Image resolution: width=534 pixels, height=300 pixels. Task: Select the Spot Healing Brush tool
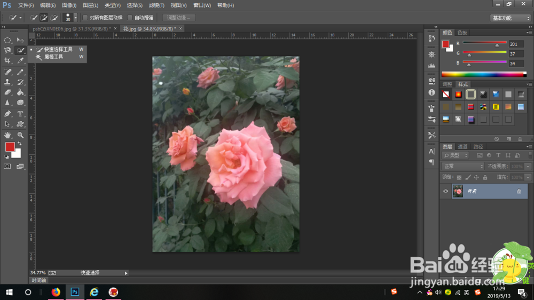click(7, 72)
